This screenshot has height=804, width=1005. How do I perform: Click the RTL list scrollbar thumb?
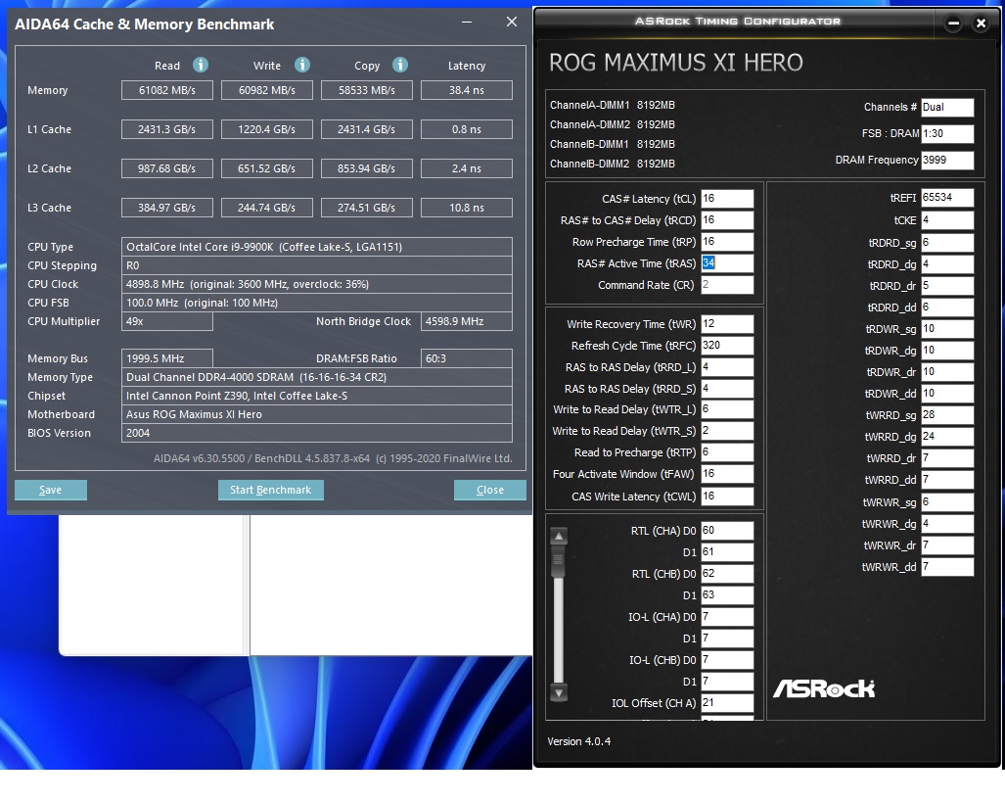pos(559,561)
